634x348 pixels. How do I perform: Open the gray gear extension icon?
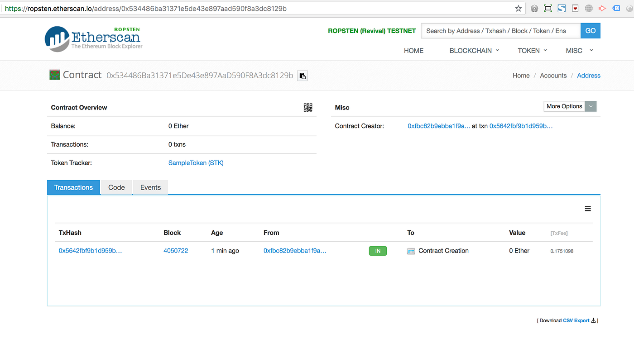[534, 8]
